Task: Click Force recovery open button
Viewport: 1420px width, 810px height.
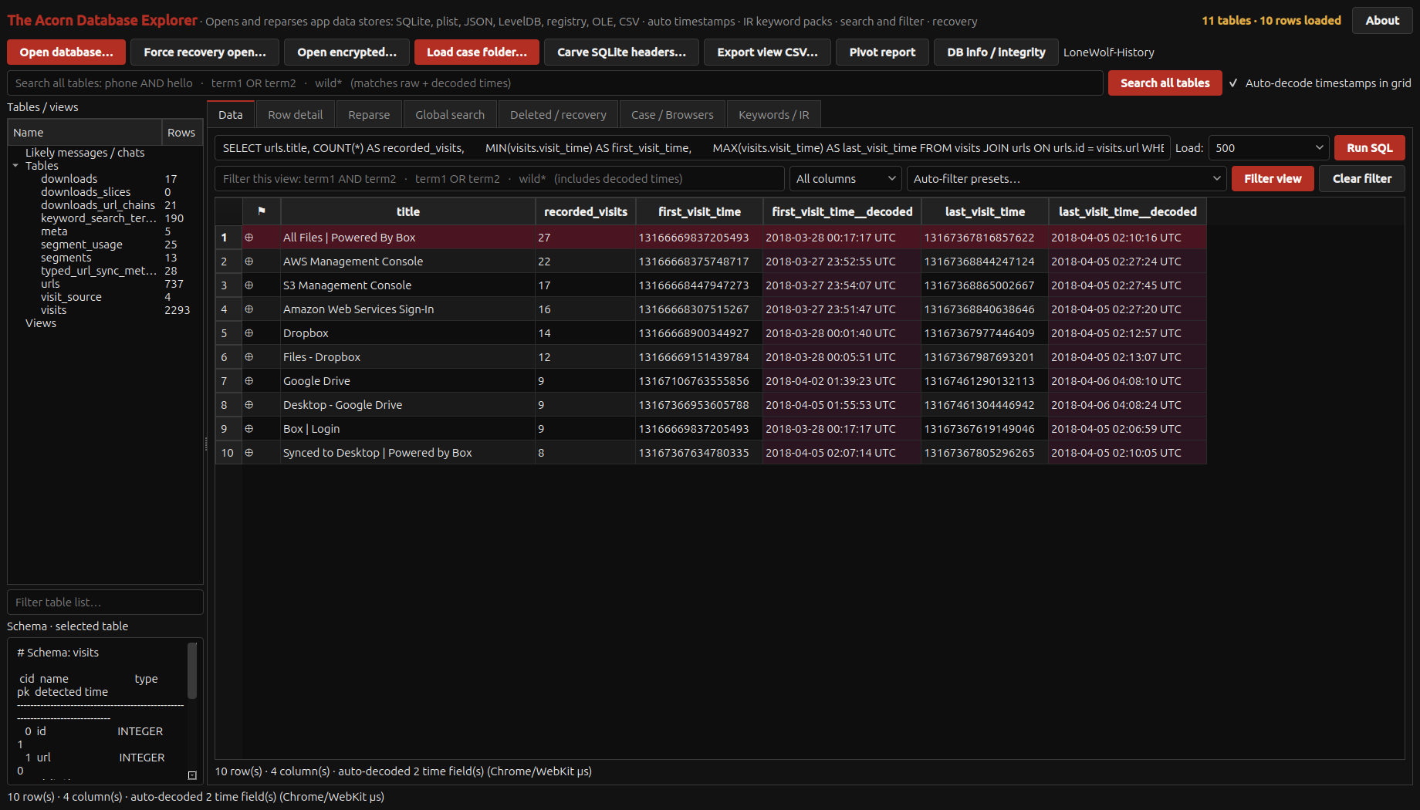Action: [x=205, y=52]
